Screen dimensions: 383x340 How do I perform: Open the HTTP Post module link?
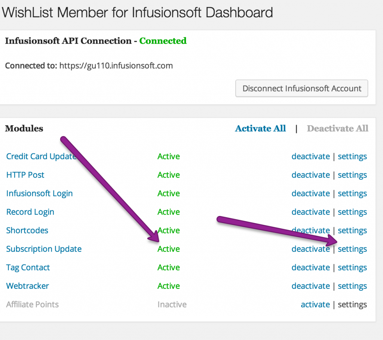(x=25, y=175)
